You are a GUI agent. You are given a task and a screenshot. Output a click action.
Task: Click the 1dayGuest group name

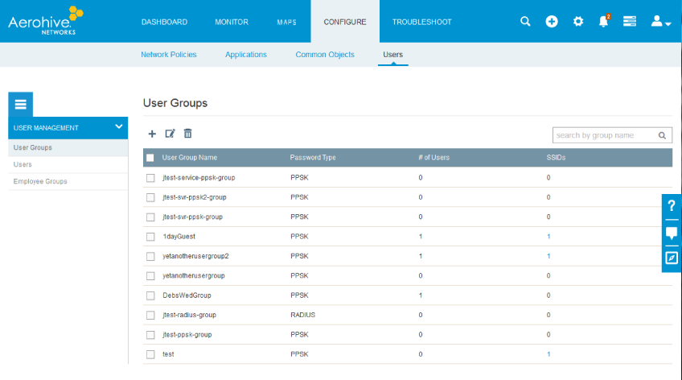pos(179,237)
